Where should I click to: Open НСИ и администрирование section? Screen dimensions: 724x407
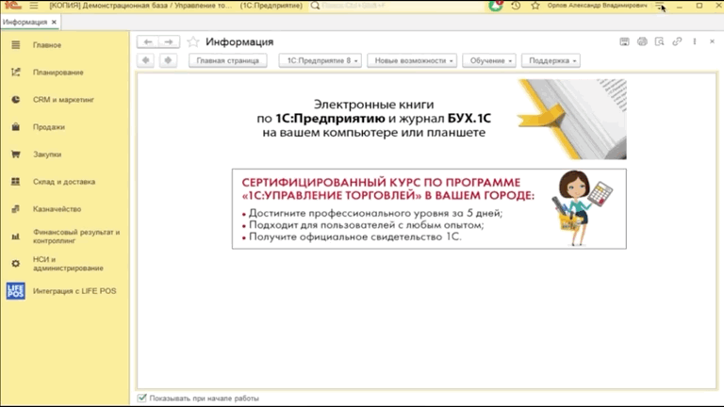tap(65, 264)
